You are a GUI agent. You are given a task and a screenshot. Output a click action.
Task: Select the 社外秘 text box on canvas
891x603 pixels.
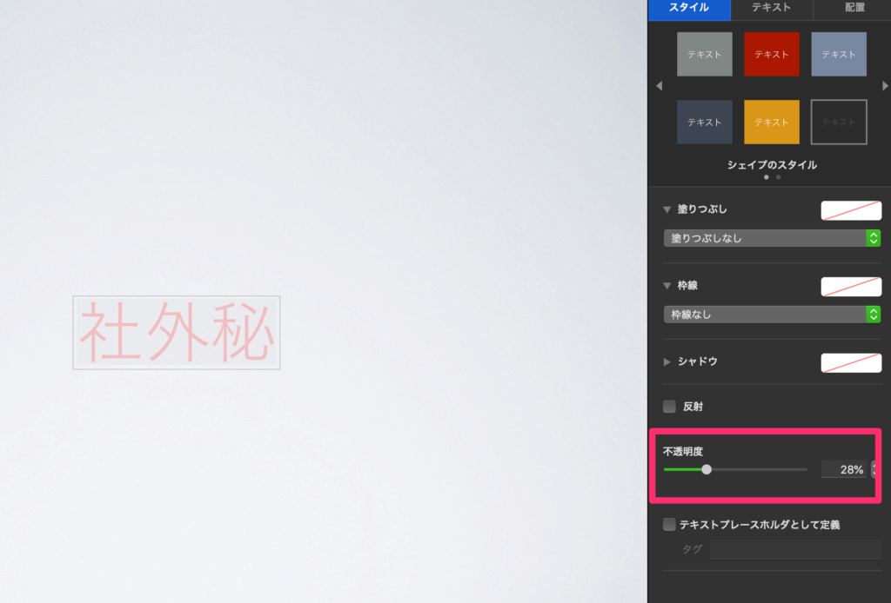(176, 333)
